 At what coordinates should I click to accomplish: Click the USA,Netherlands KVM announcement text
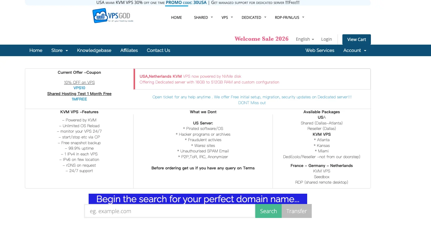click(190, 76)
